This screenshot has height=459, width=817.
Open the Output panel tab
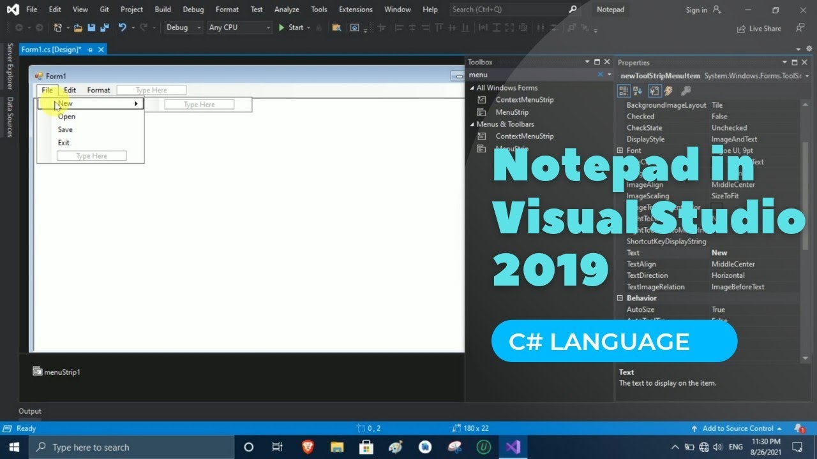tap(29, 411)
